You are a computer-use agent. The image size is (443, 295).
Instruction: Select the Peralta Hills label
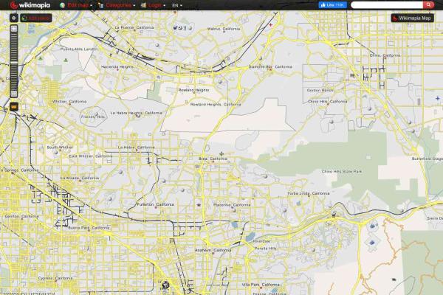(x=265, y=249)
